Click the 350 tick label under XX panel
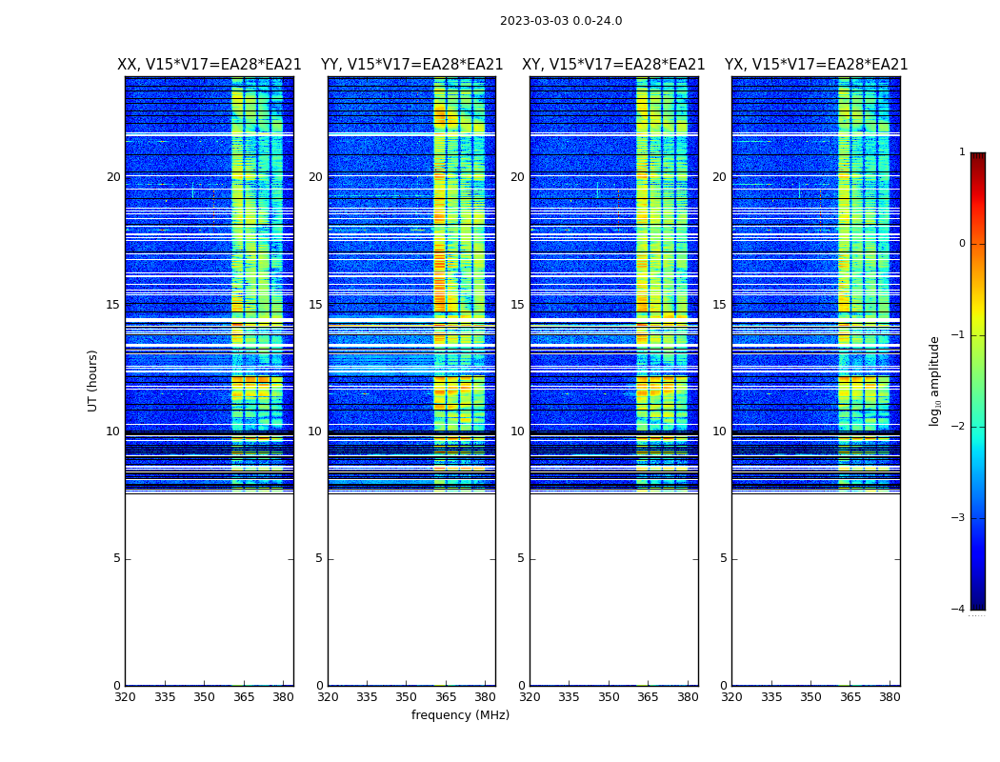Viewport: 1000px width, 762px height. (204, 696)
